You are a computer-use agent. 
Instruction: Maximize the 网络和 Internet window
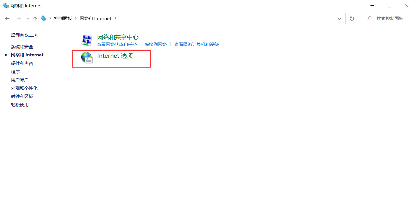[x=389, y=6]
